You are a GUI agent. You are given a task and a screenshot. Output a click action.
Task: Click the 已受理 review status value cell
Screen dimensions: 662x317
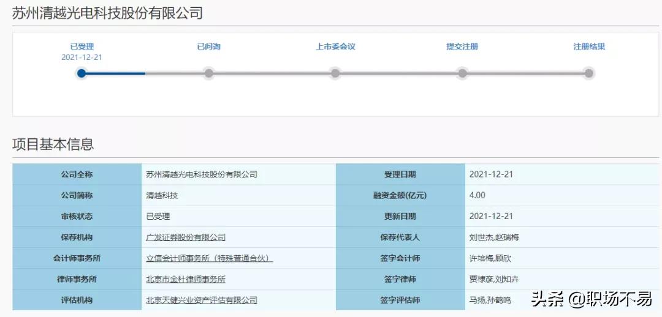(238, 216)
